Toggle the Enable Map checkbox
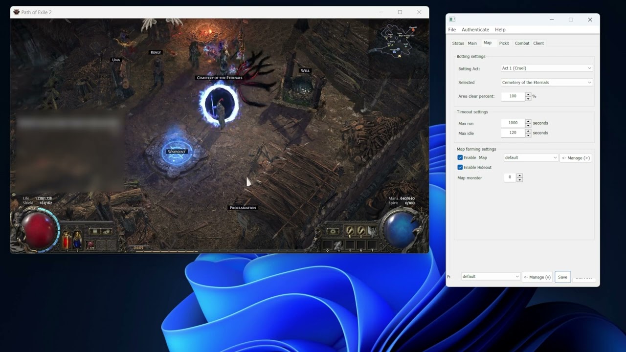 (460, 157)
